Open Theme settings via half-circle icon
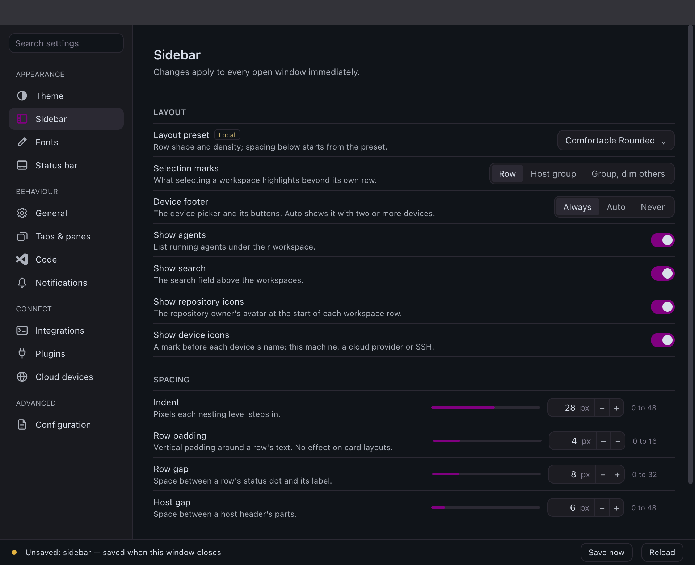Screen dimensions: 695x565 click(x=22, y=96)
